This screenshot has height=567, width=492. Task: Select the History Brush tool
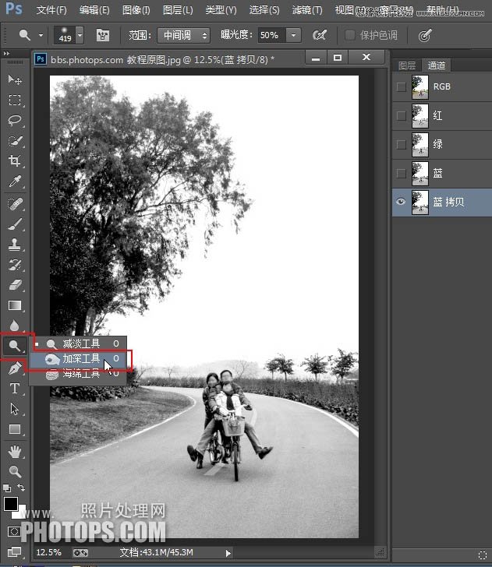coord(15,265)
